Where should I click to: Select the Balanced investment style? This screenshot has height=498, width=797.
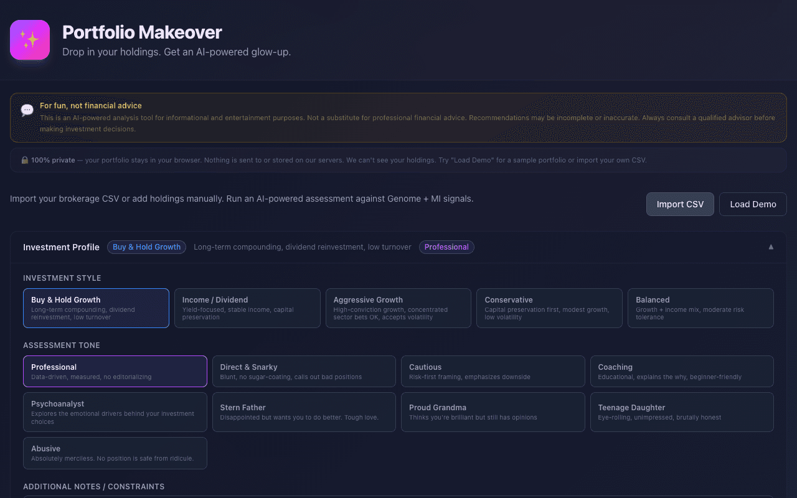700,308
